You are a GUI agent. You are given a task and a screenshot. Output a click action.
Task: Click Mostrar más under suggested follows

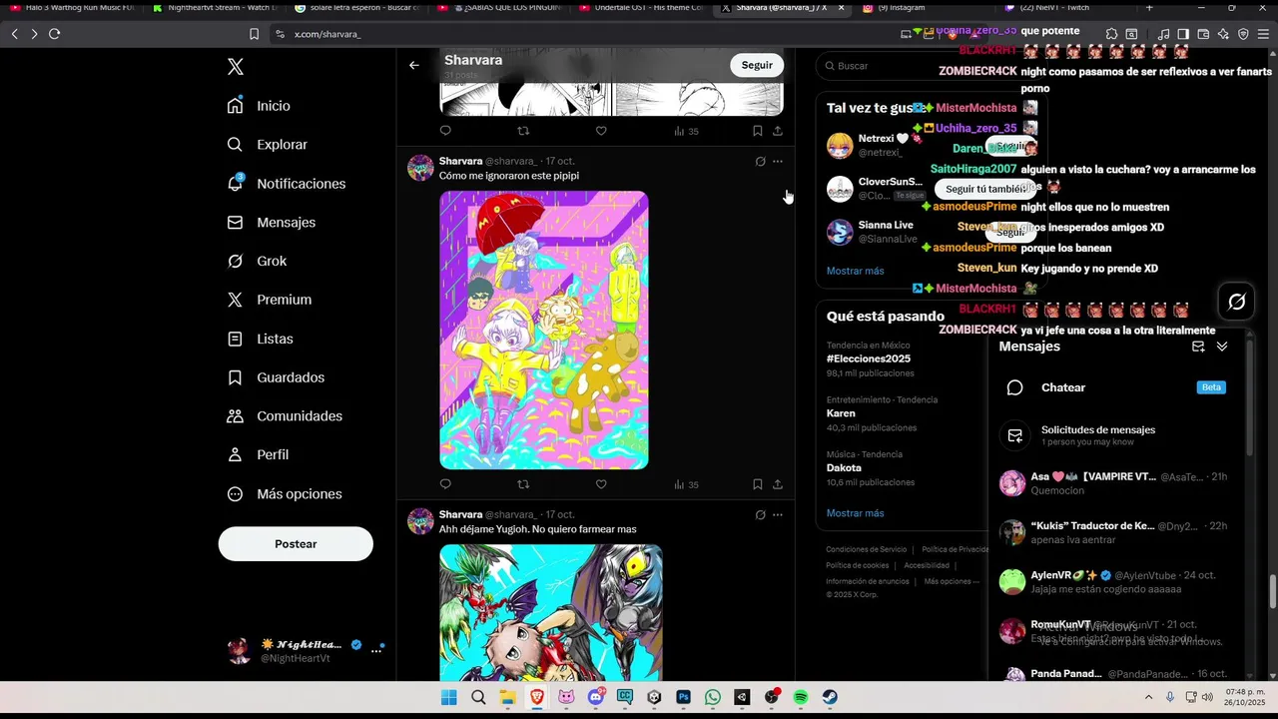click(x=855, y=272)
